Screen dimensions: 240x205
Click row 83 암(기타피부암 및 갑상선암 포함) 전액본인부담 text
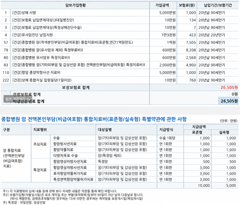80,65
